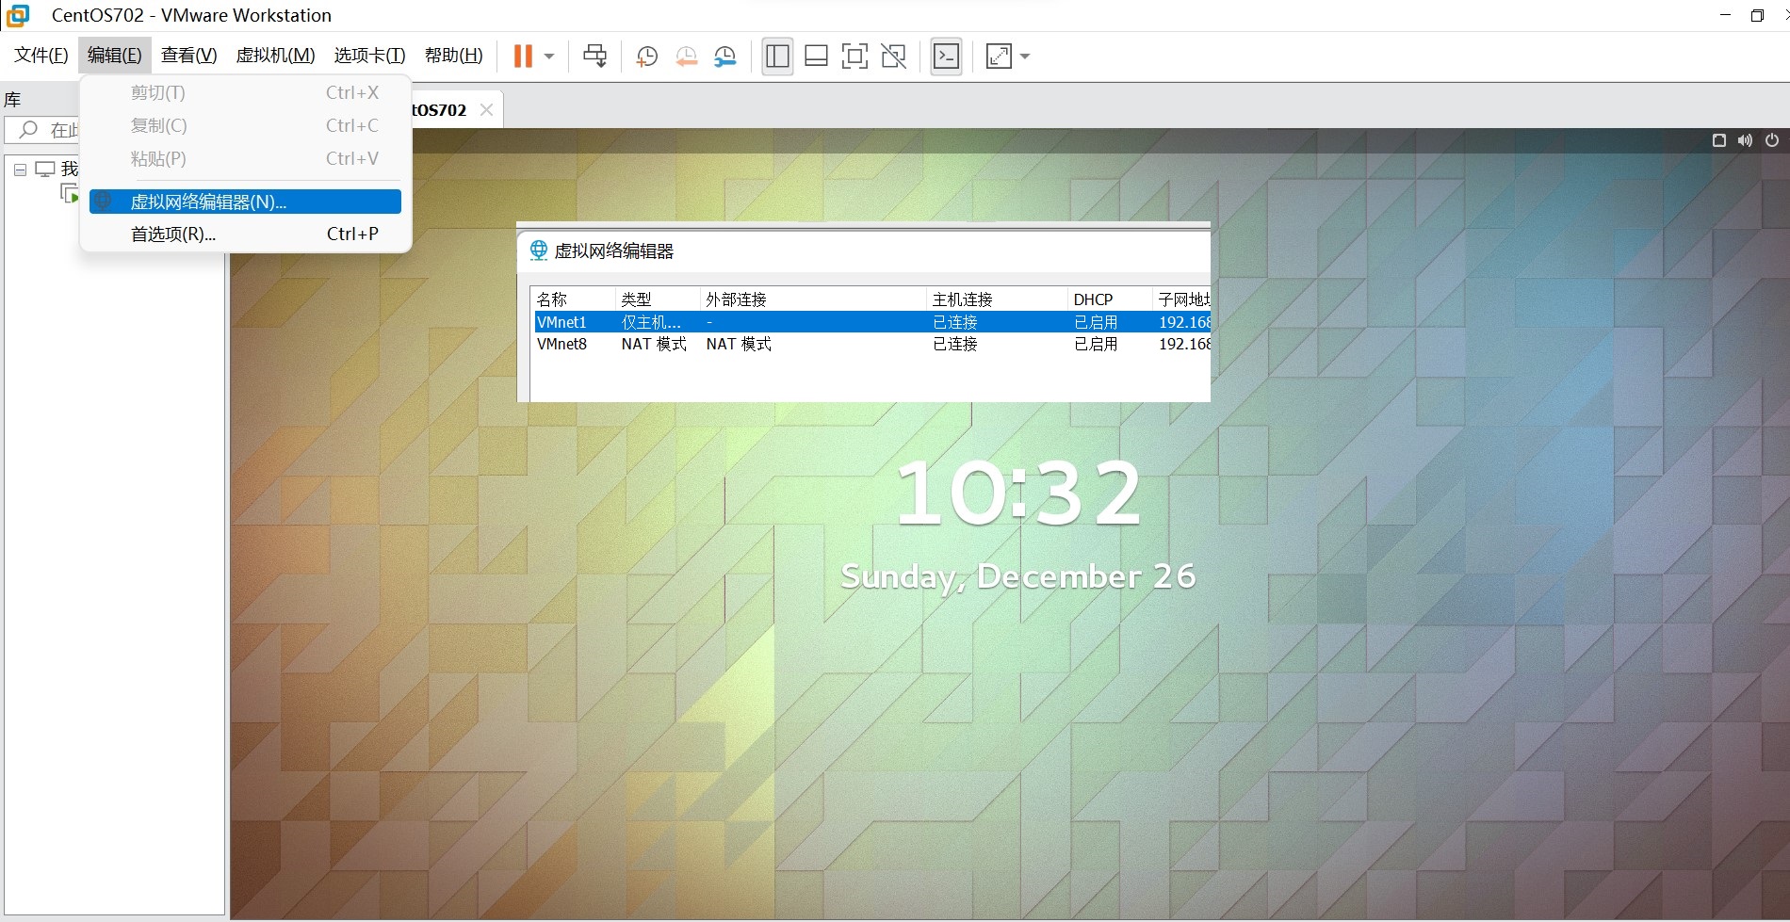
Task: Open the console view icon
Action: 946,57
